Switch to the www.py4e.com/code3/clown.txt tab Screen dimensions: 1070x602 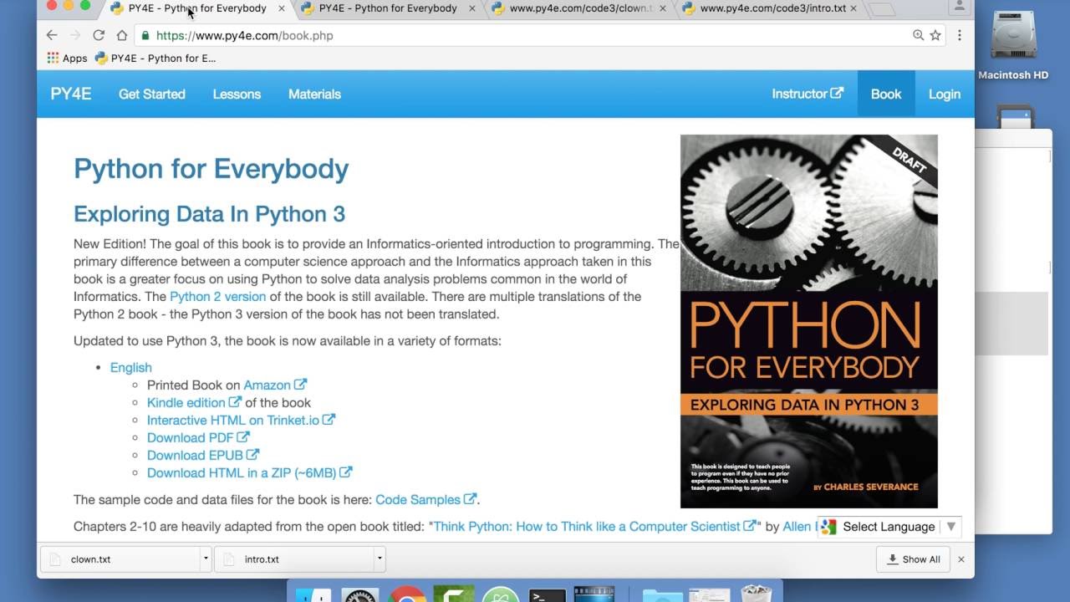(581, 8)
